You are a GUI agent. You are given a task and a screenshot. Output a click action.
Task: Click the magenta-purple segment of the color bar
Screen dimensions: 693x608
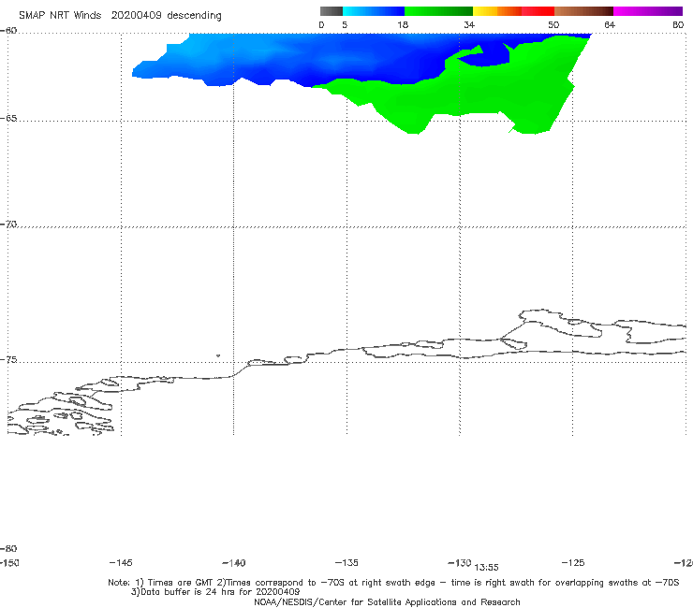point(648,11)
